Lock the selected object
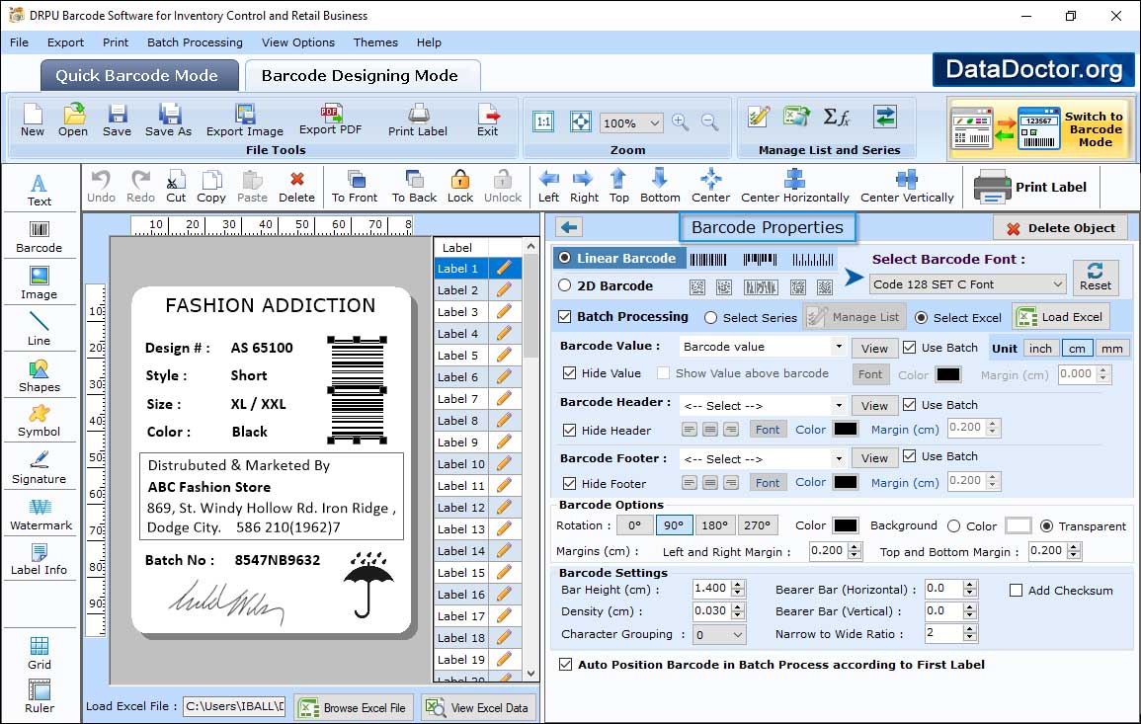The image size is (1141, 724). point(460,187)
